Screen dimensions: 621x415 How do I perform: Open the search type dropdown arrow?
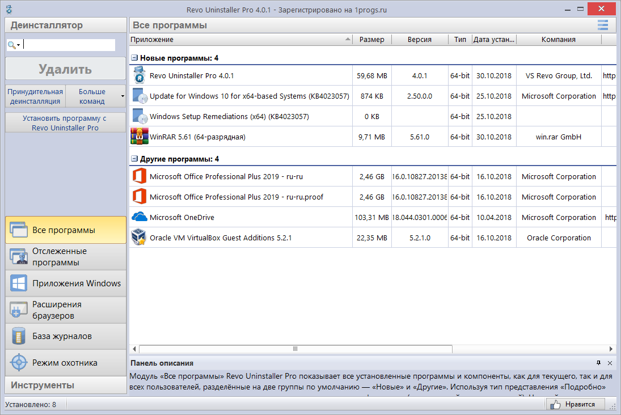tap(19, 44)
